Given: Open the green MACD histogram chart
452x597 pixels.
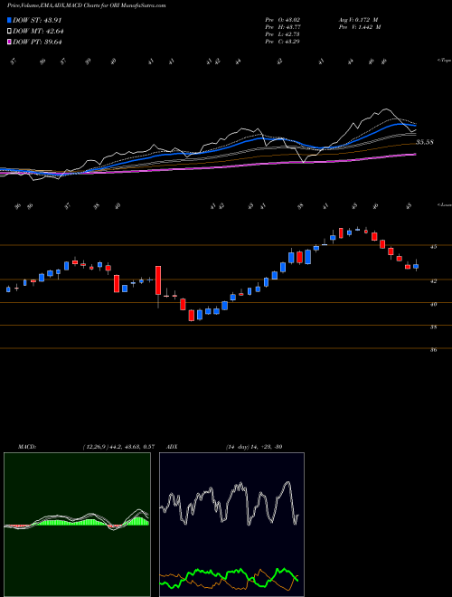Looking at the screenshot, I should [x=77, y=525].
